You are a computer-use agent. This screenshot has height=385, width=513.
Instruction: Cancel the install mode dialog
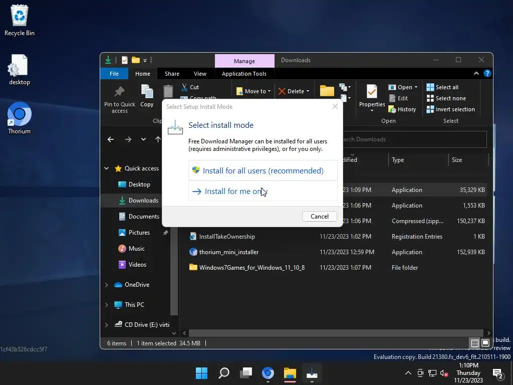[319, 217]
